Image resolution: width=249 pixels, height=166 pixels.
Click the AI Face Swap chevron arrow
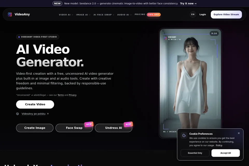113,15
